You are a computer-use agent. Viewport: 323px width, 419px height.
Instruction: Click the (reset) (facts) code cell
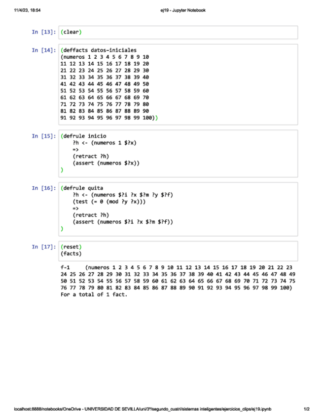[178, 251]
